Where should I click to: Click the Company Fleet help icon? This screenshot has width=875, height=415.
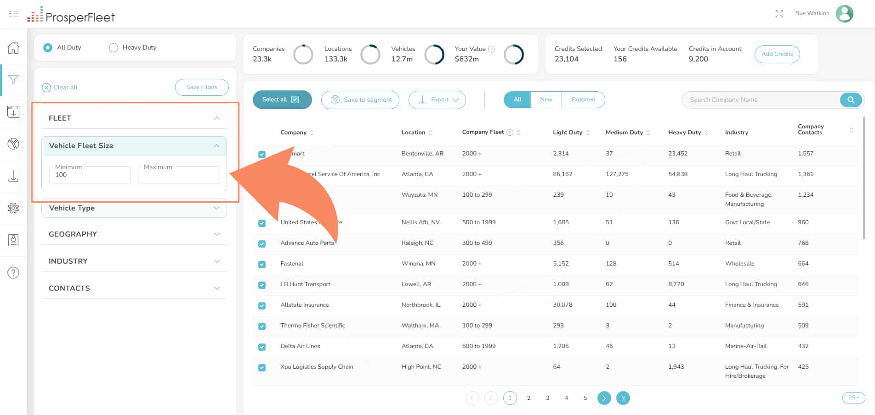pos(510,133)
